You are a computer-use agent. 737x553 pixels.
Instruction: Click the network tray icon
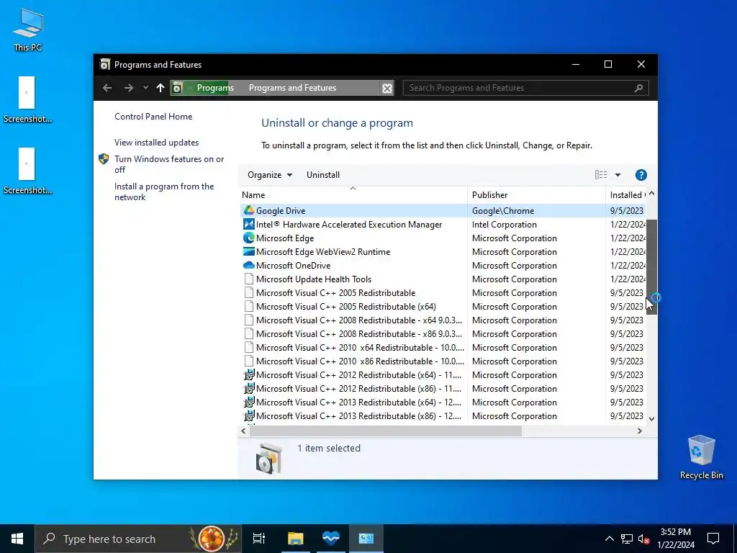click(627, 539)
